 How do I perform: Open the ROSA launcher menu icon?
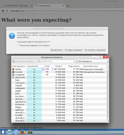[3, 132]
